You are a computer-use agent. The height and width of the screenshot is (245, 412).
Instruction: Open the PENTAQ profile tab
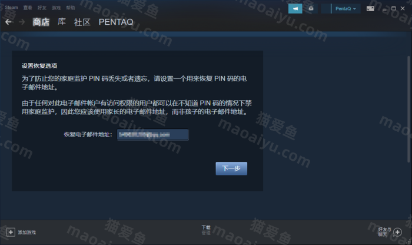pyautogui.click(x=116, y=22)
